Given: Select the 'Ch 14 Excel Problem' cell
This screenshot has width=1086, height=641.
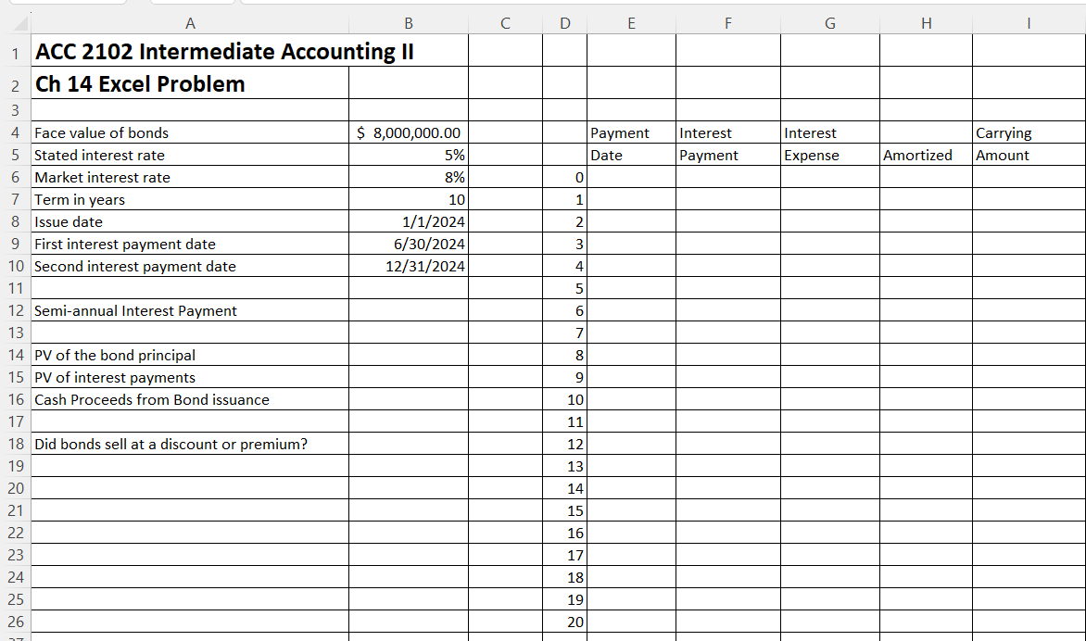Looking at the screenshot, I should click(190, 83).
